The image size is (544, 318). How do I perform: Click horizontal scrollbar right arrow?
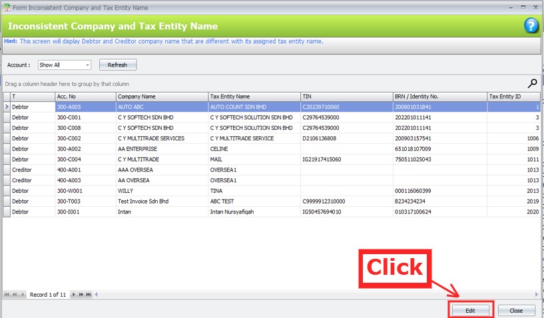(x=537, y=294)
